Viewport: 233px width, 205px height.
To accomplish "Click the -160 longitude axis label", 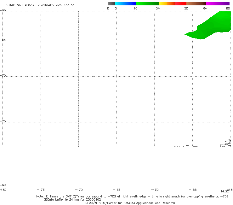I will (155, 190).
